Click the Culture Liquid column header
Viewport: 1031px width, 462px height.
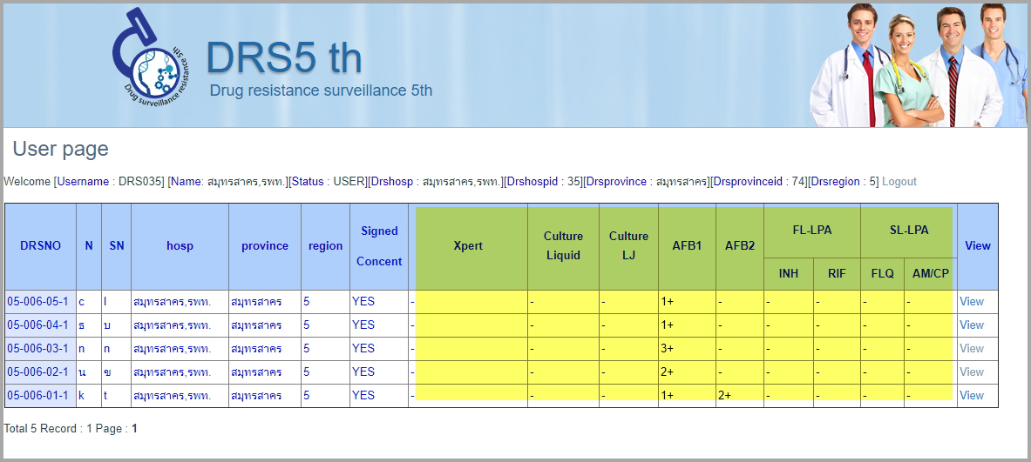click(563, 246)
